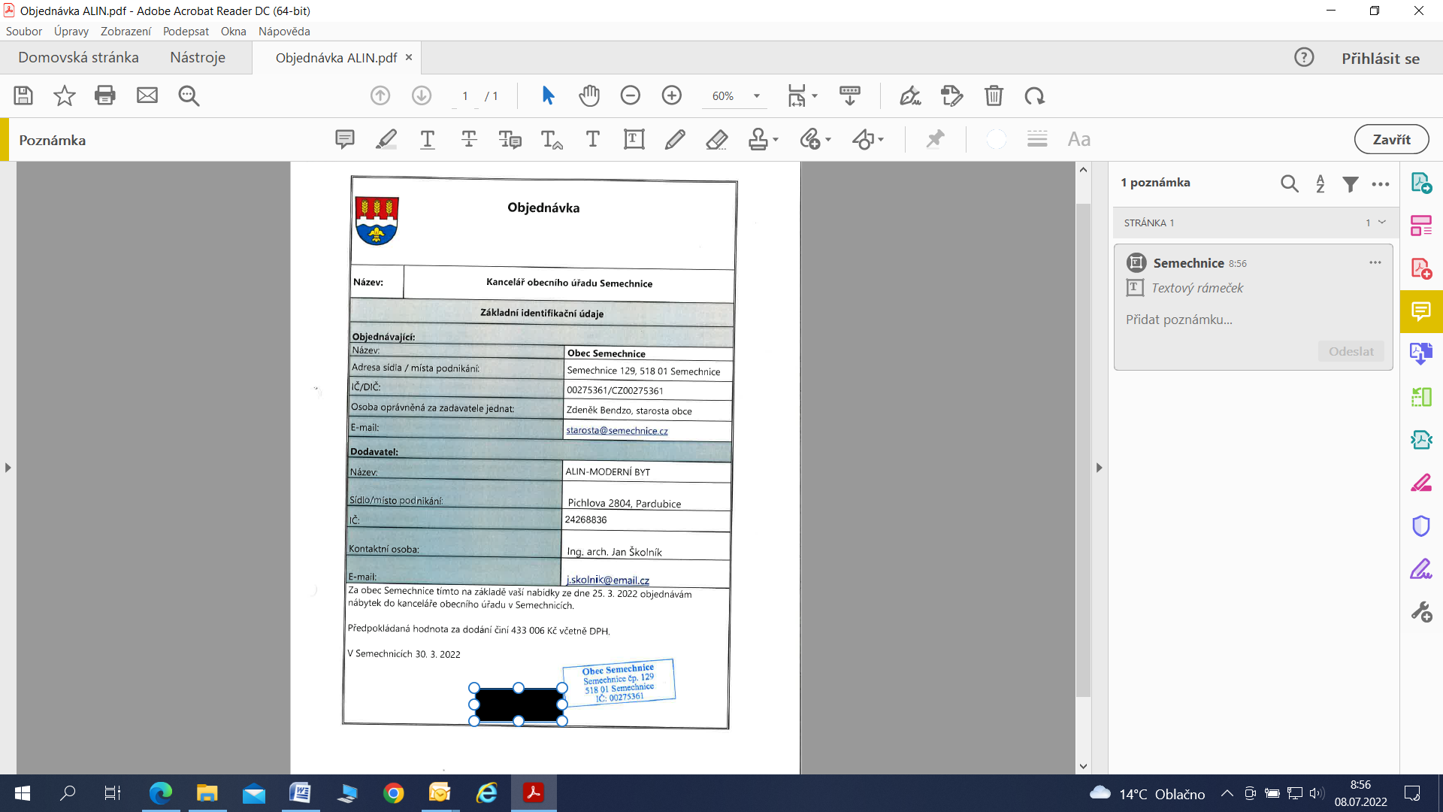The width and height of the screenshot is (1443, 812).
Task: Click the print file icon
Action: (x=105, y=95)
